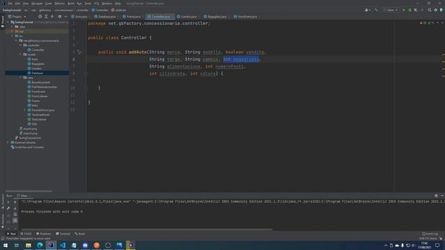Select the export.png file in tree
The image size is (445, 250).
click(x=29, y=128)
